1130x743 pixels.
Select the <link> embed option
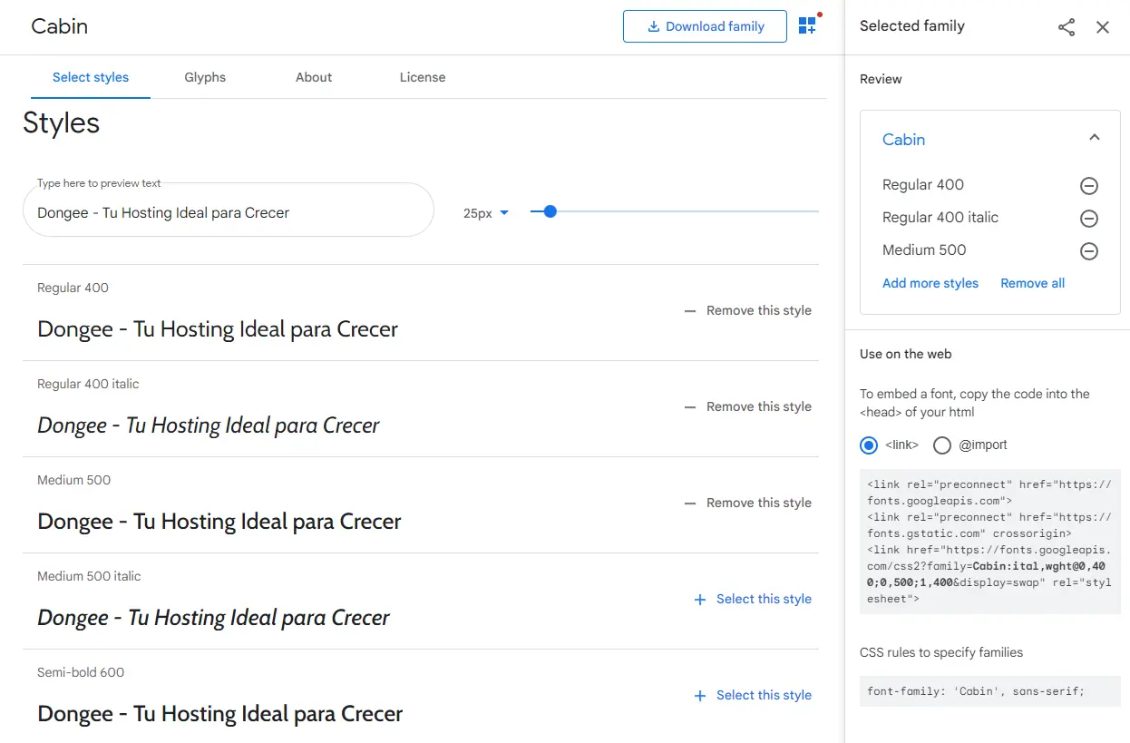click(x=869, y=445)
